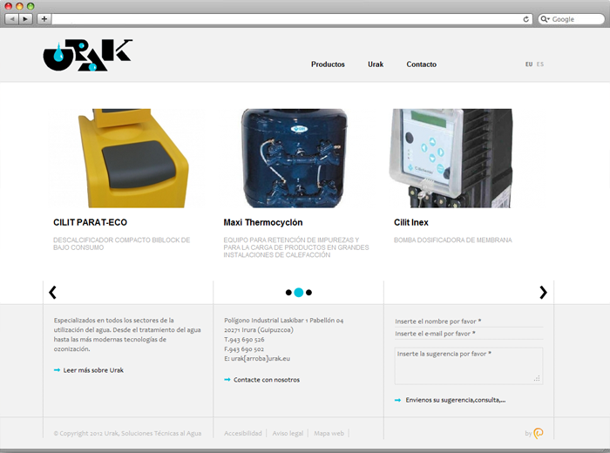Click the blue arrow beside Leer más sobre Urak
This screenshot has height=453, width=610.
(57, 370)
